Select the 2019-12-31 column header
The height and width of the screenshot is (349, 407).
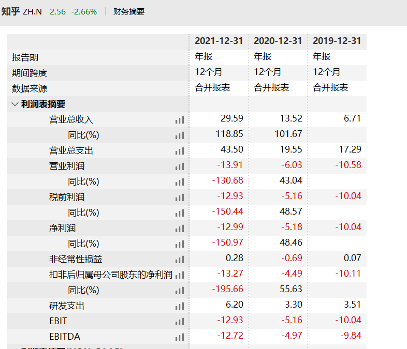point(337,41)
